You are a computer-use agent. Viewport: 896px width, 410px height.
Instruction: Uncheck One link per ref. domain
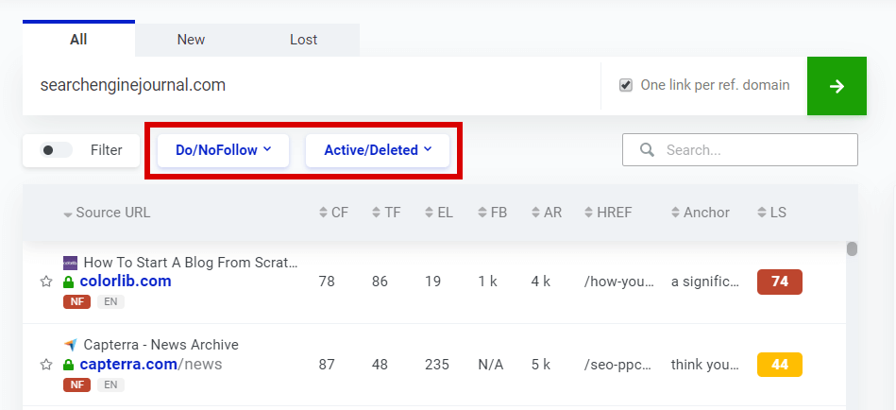click(626, 86)
